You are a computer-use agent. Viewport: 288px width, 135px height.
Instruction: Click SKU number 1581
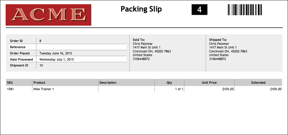10,89
